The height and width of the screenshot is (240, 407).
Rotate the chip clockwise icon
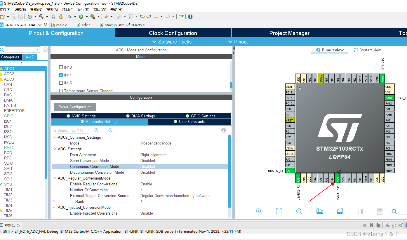pos(319,211)
